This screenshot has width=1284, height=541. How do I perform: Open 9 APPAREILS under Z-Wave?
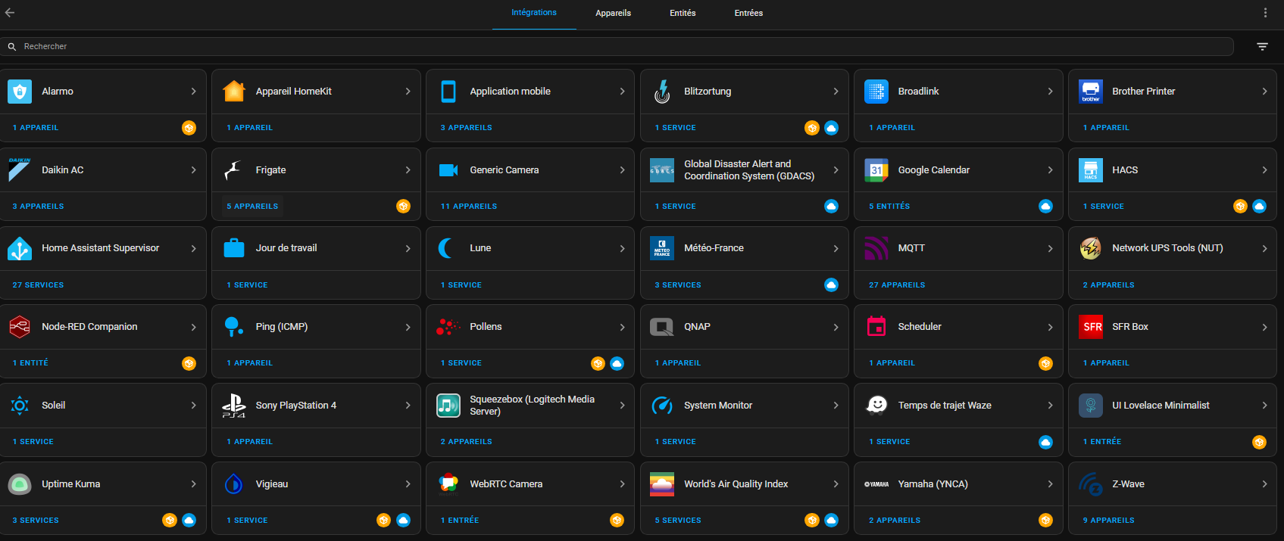click(1108, 521)
